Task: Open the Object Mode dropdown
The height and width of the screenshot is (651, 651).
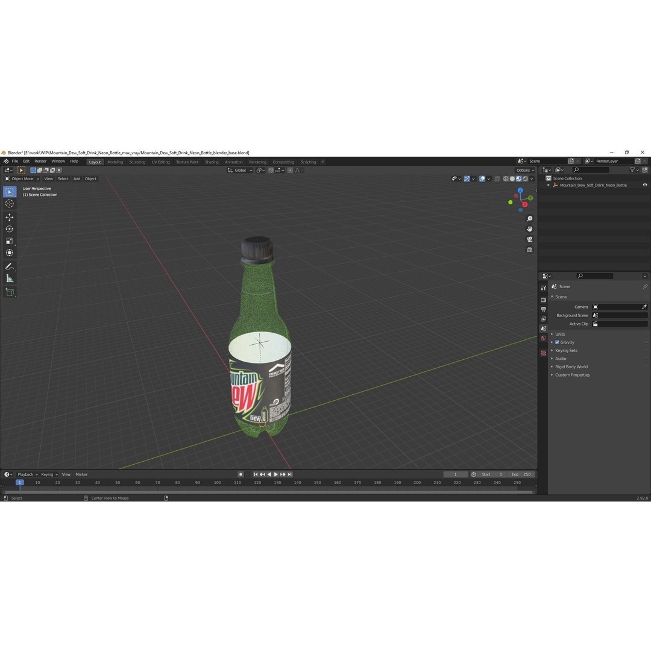Action: (22, 179)
